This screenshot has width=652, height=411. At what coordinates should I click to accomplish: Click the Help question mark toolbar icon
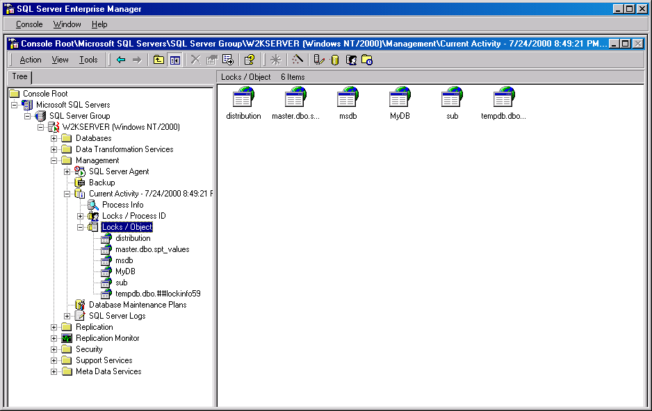pos(249,60)
